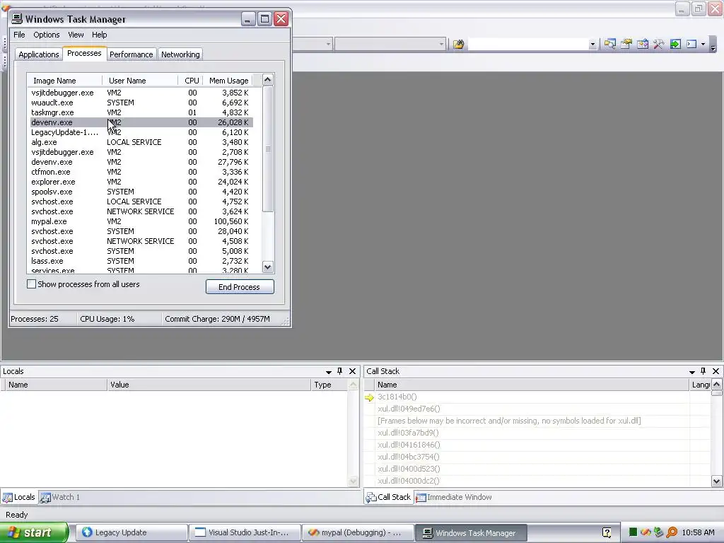Close the Call Stack panel
Image resolution: width=724 pixels, height=543 pixels.
(716, 371)
